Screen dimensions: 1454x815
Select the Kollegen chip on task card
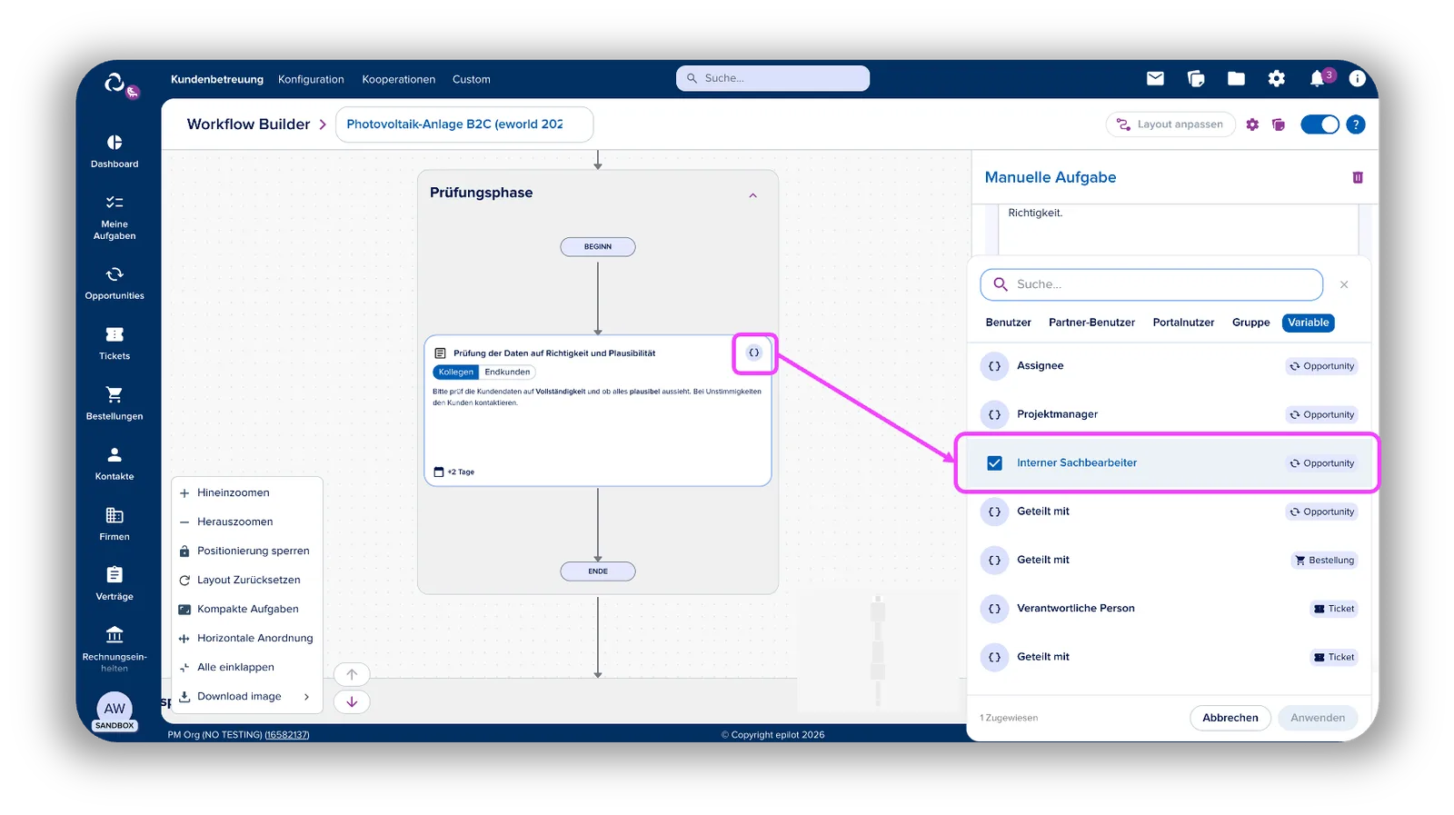point(455,372)
